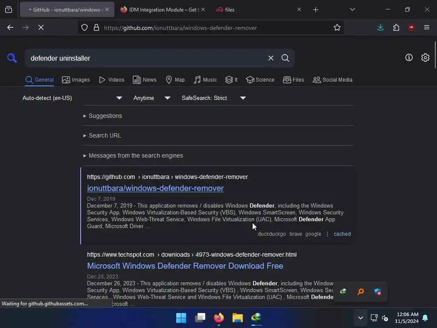This screenshot has width=437, height=328.
Task: Click the brave engine label
Action: coord(295,234)
